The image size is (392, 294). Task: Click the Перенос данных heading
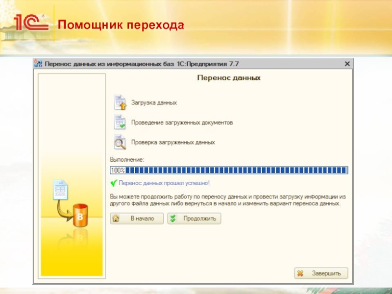(x=229, y=78)
